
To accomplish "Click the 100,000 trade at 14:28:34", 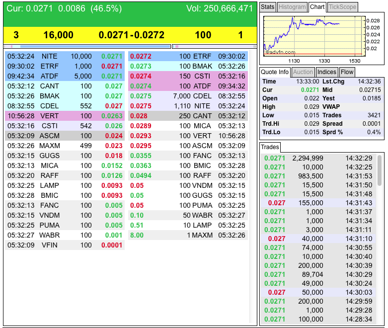I will (318, 319).
